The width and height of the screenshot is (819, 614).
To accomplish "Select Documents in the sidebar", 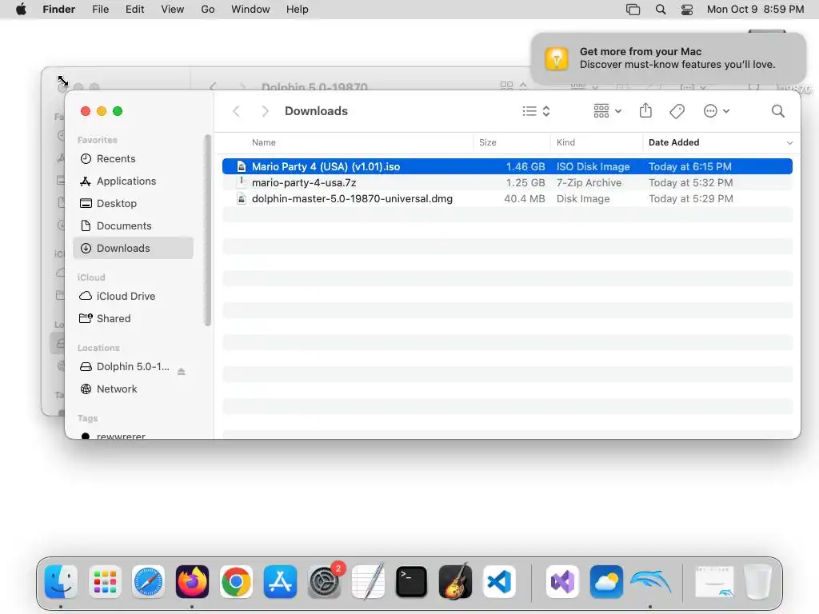I will 134,226.
